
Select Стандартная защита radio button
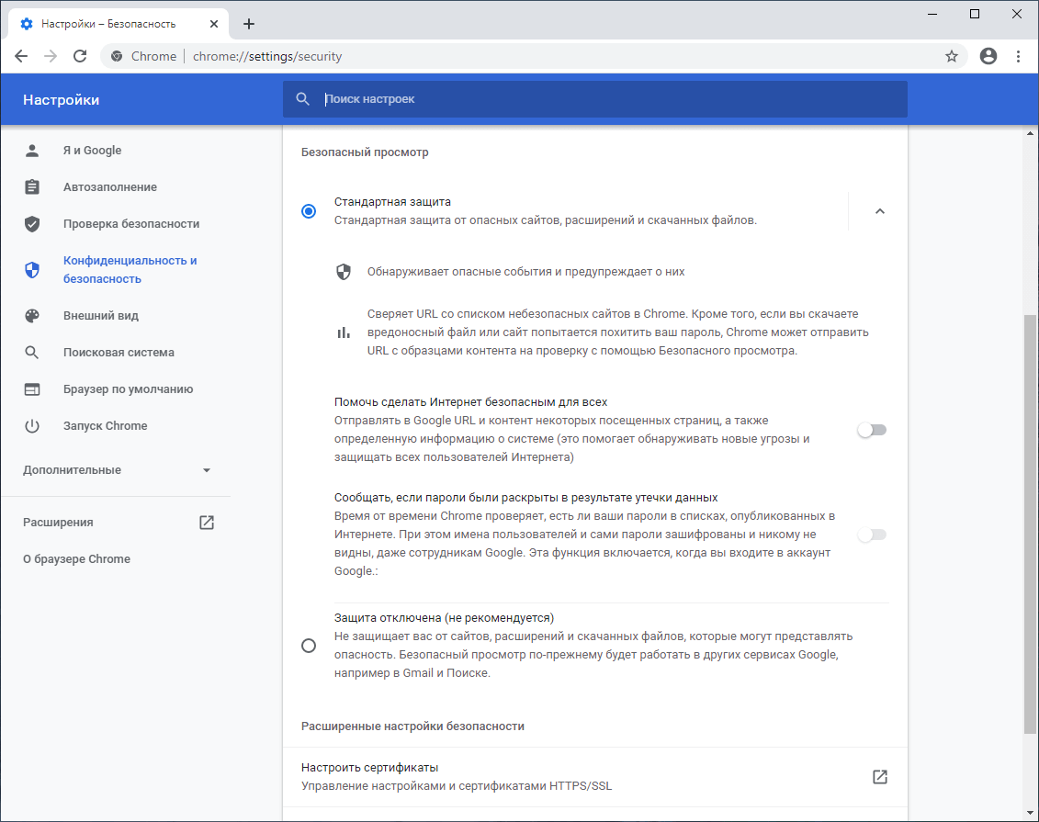pyautogui.click(x=309, y=211)
